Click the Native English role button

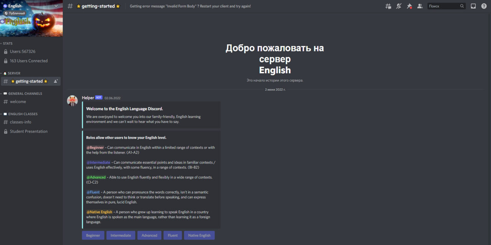coord(199,235)
